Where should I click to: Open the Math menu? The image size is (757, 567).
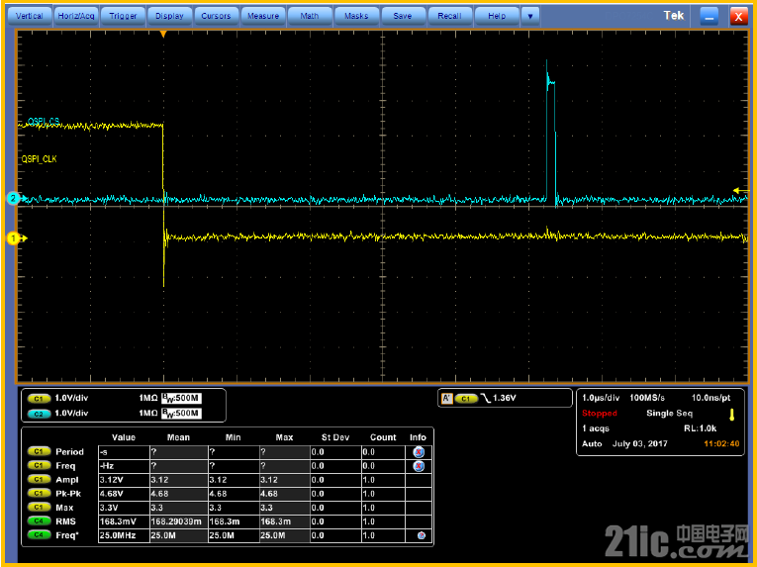(x=310, y=16)
